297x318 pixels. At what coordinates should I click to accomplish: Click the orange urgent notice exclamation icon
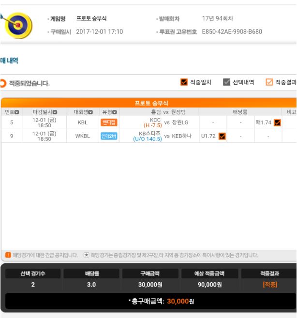coord(8,255)
